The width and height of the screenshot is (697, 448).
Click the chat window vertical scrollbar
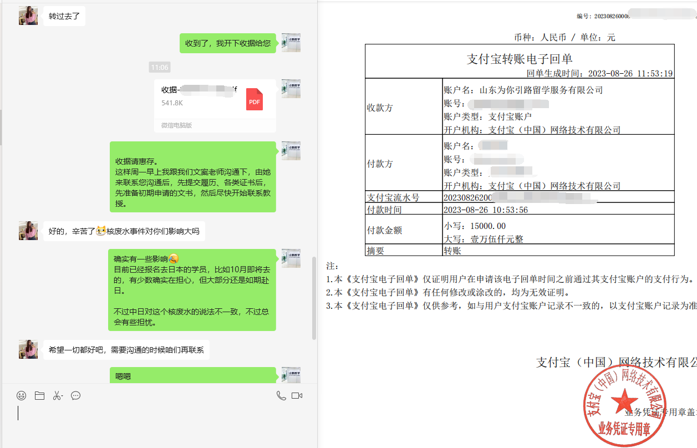(x=314, y=298)
